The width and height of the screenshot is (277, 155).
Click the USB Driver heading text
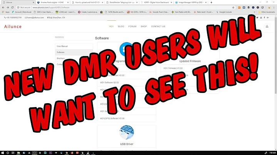(x=127, y=144)
